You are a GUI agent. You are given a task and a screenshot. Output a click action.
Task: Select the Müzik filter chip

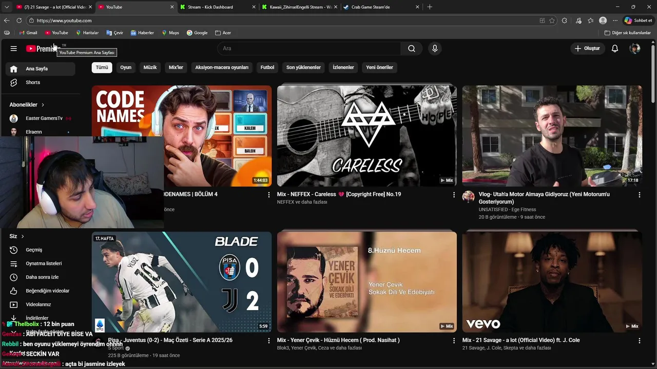pyautogui.click(x=150, y=67)
